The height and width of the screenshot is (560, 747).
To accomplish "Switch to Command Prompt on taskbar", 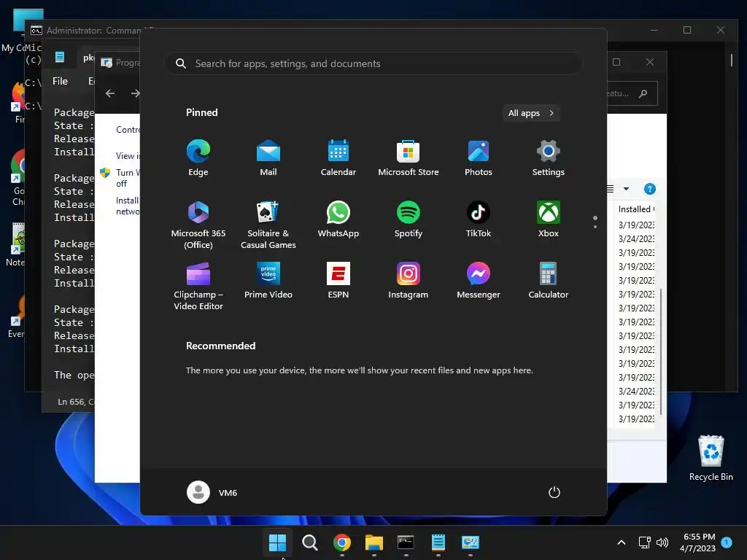I will click(406, 542).
